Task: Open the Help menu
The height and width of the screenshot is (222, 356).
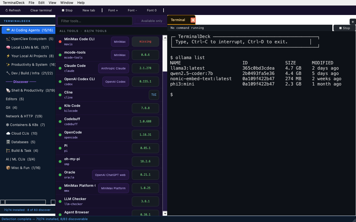Action: pos(81,3)
